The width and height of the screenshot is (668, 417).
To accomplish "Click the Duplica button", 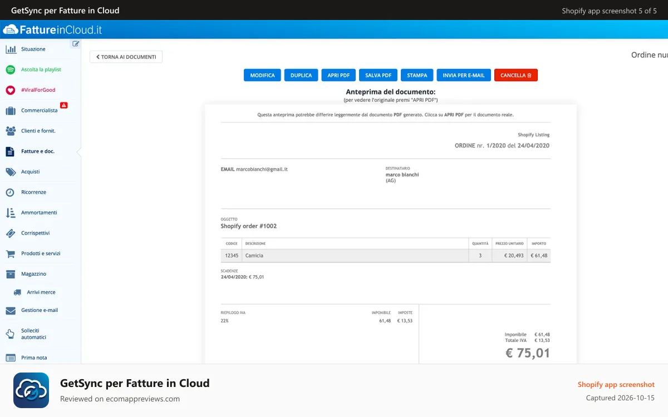I will tap(301, 75).
